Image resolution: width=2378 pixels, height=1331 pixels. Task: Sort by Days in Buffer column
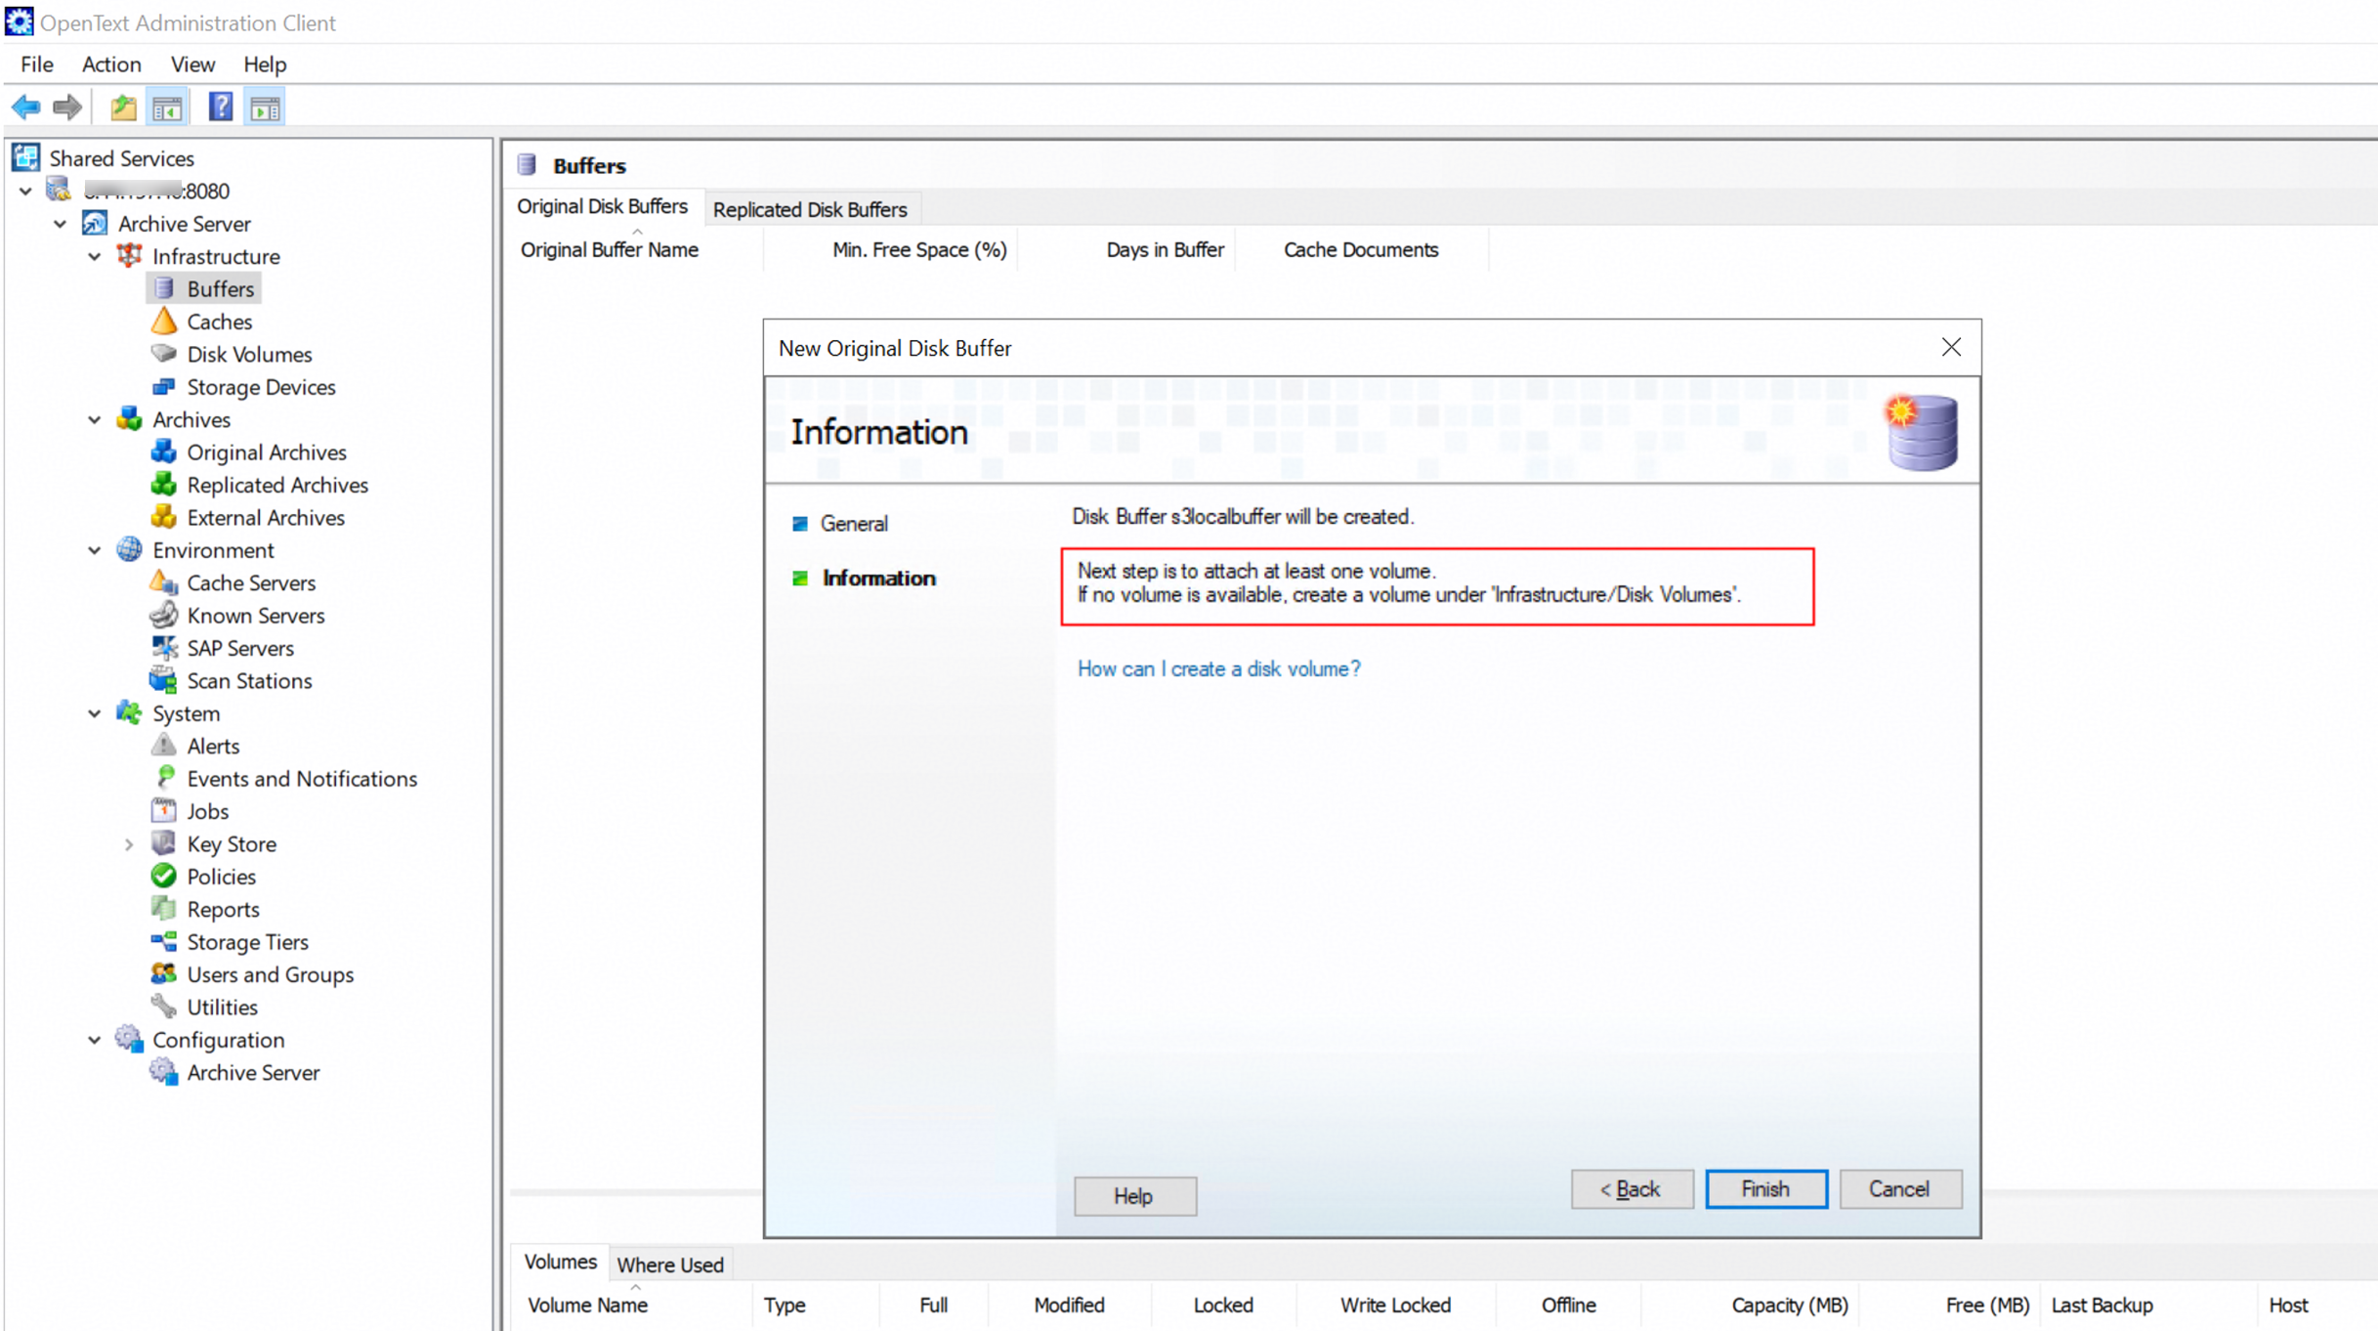pos(1165,250)
